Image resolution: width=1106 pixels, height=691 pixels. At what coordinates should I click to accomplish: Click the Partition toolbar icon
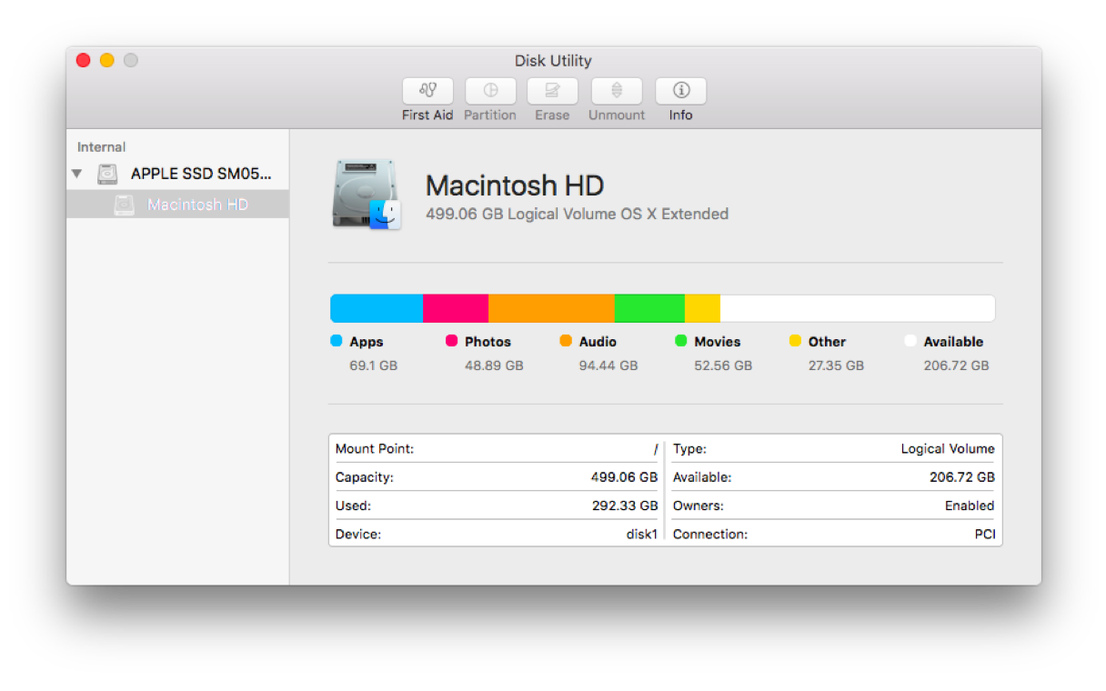490,91
